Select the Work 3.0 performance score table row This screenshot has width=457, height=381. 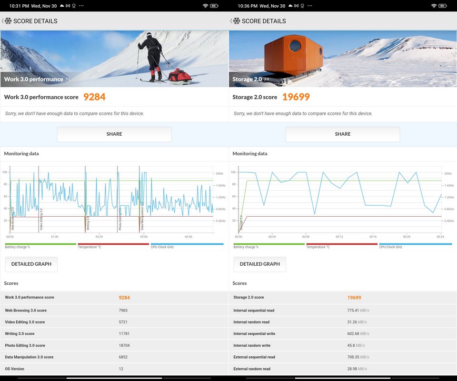pyautogui.click(x=114, y=298)
